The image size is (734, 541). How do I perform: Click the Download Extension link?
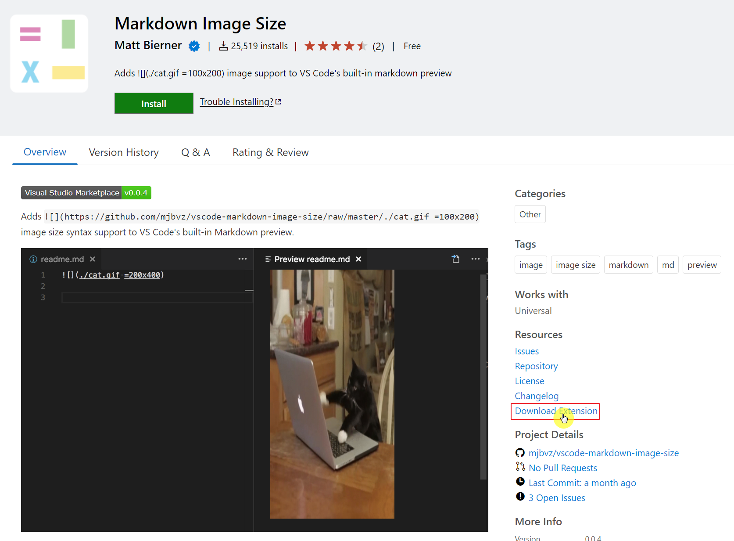point(555,411)
